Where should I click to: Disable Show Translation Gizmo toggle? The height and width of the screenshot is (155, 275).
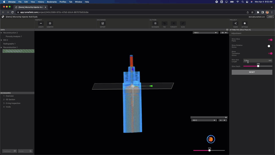[270, 53]
